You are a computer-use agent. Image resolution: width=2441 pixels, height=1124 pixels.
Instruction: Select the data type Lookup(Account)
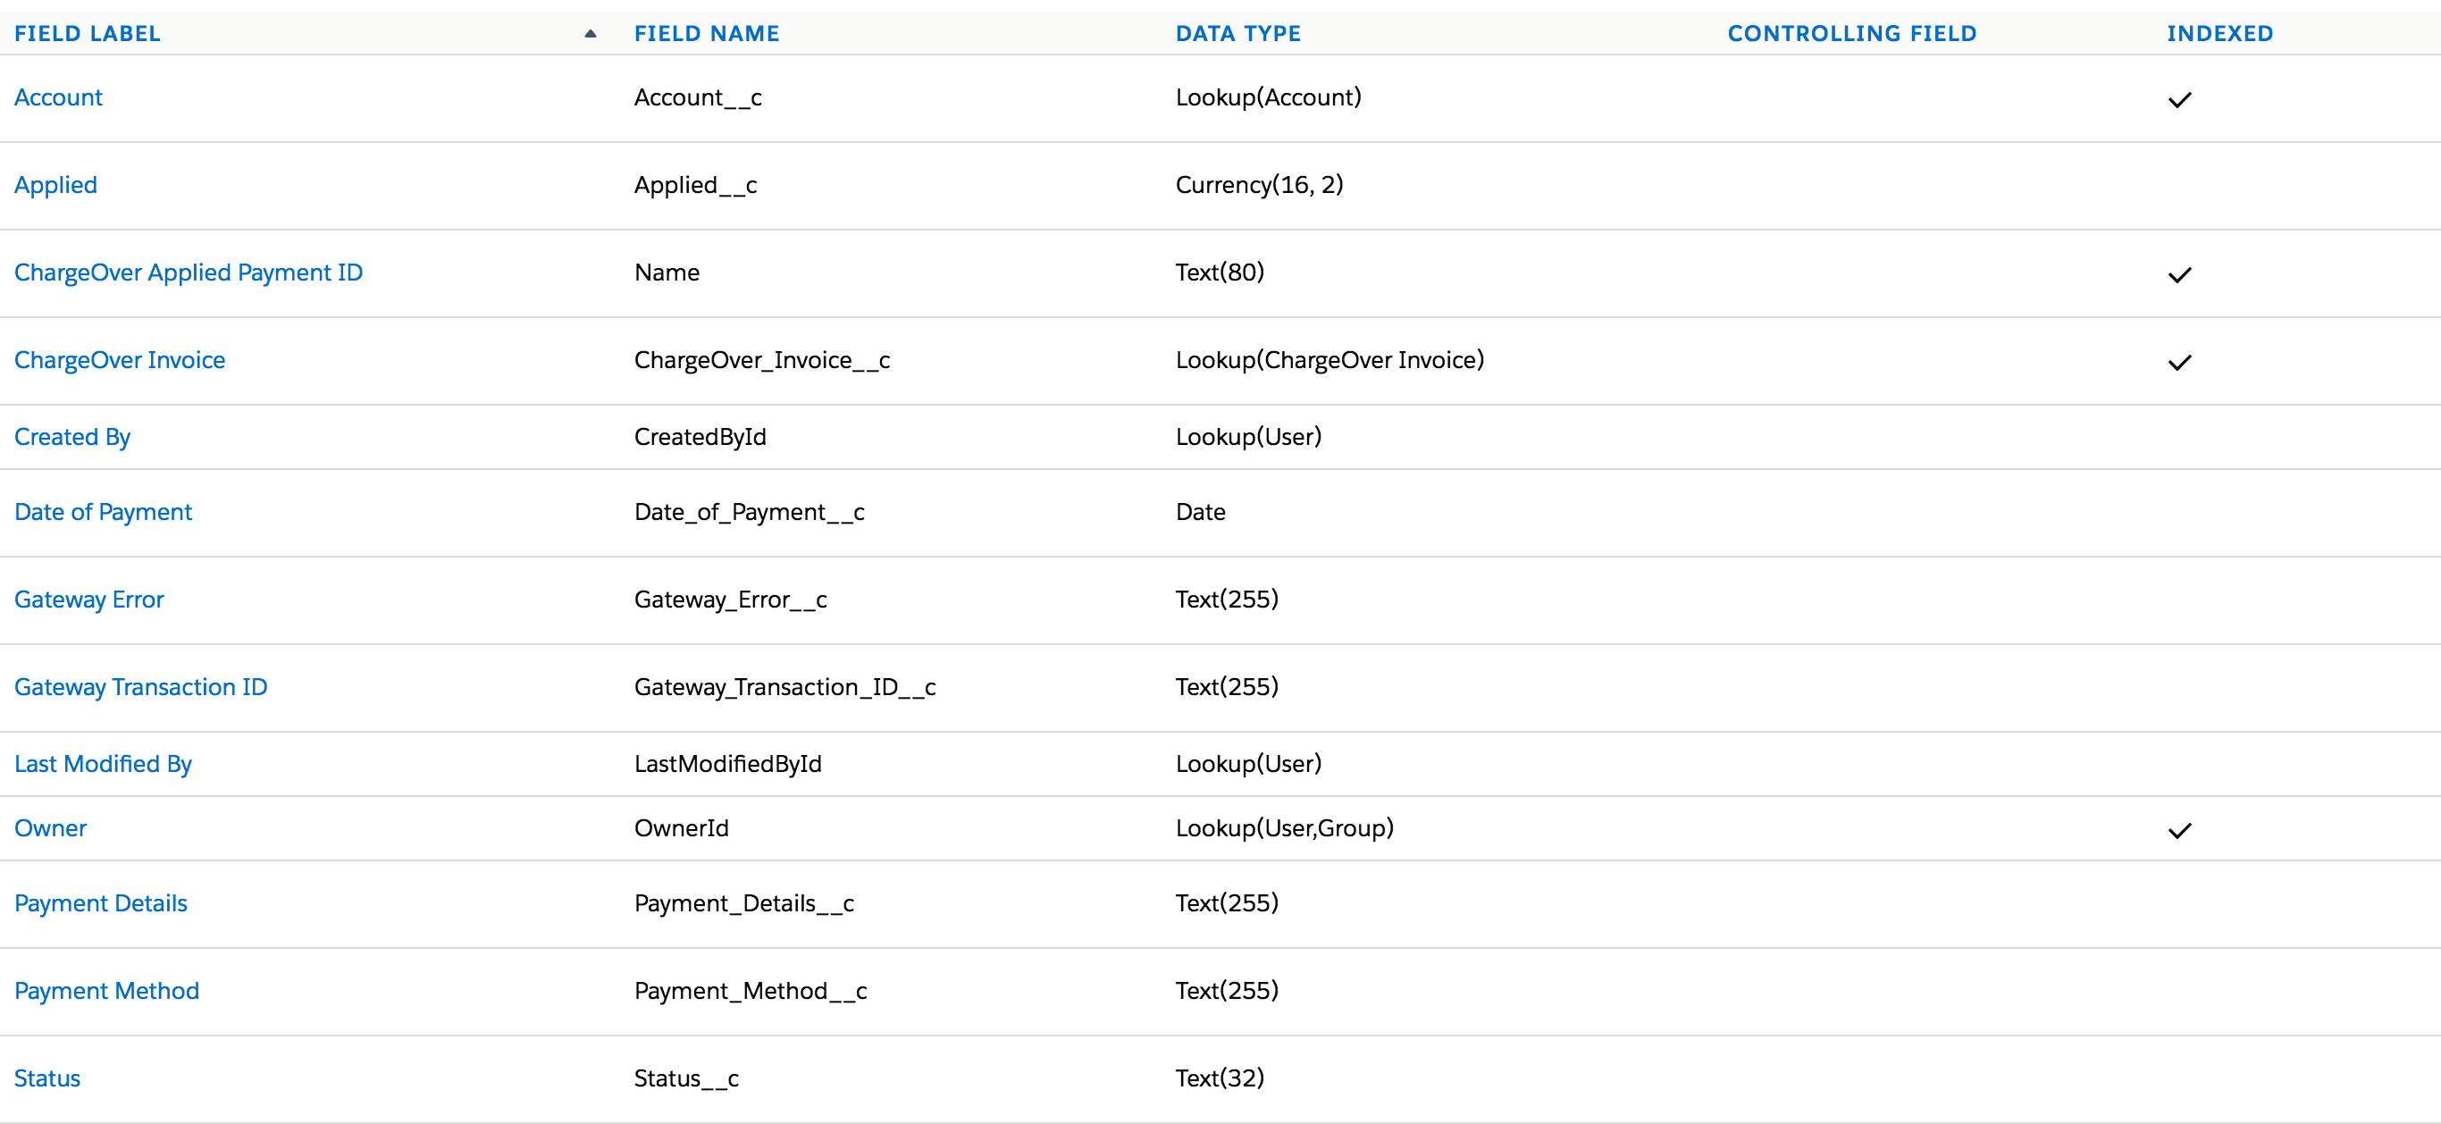1268,97
